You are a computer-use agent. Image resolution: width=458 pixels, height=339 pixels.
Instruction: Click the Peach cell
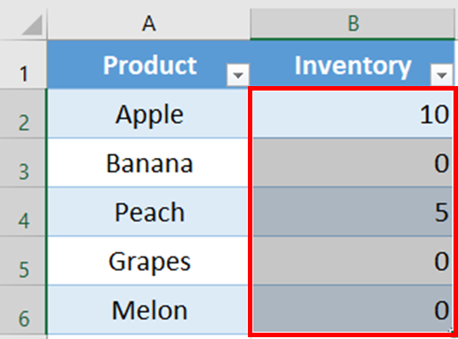pyautogui.click(x=149, y=212)
